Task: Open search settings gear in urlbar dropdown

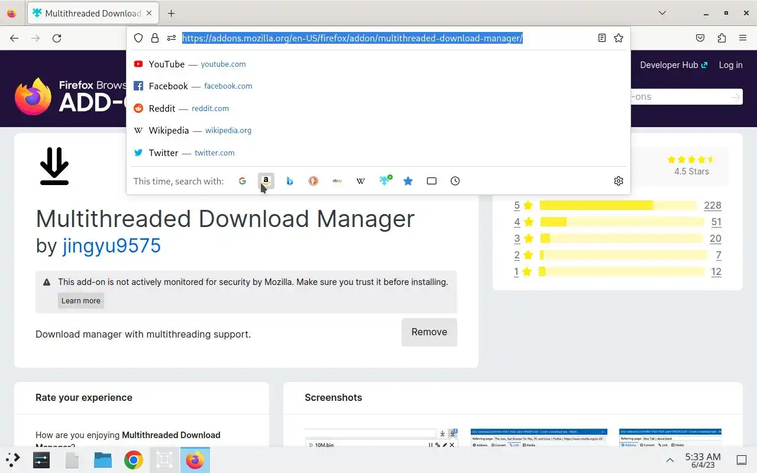Action: click(x=619, y=181)
